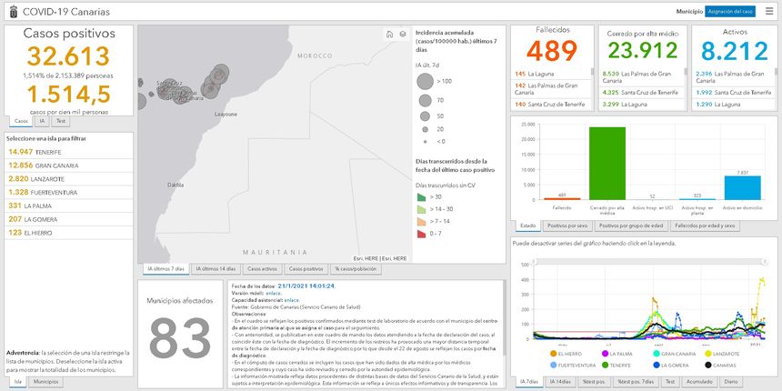Hide the Canarias series legend marker
Viewport: 782px width, 391px height.
click(707, 364)
